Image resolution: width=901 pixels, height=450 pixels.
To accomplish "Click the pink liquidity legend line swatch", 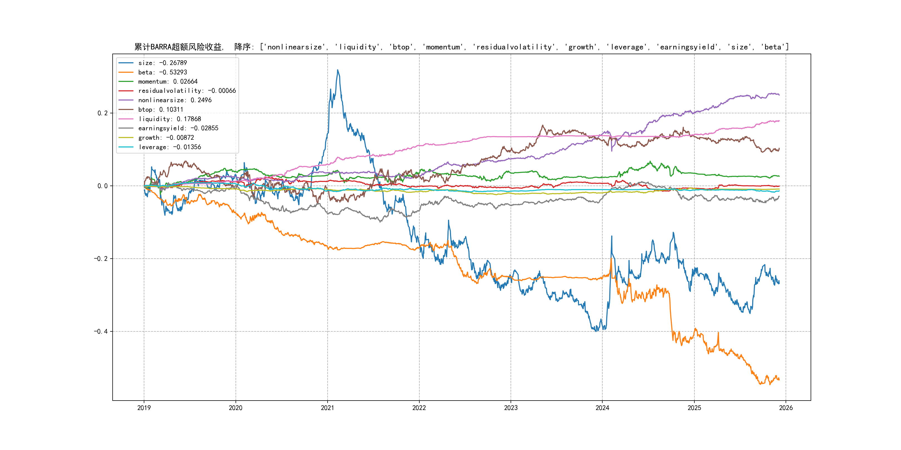I will [x=126, y=119].
